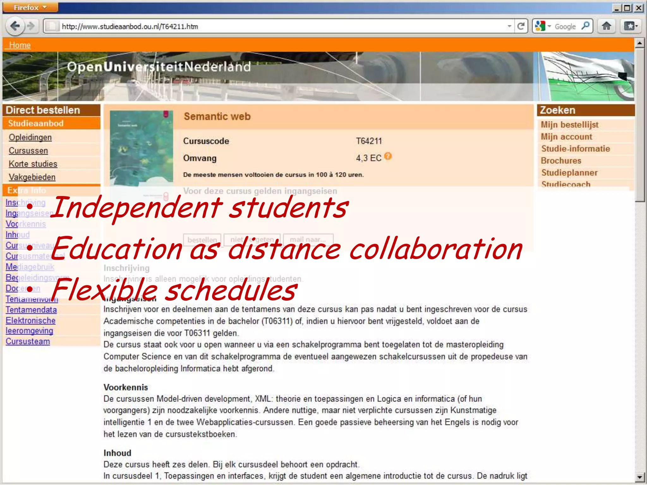The image size is (647, 485).
Task: Click course code value T64211
Action: coord(369,141)
